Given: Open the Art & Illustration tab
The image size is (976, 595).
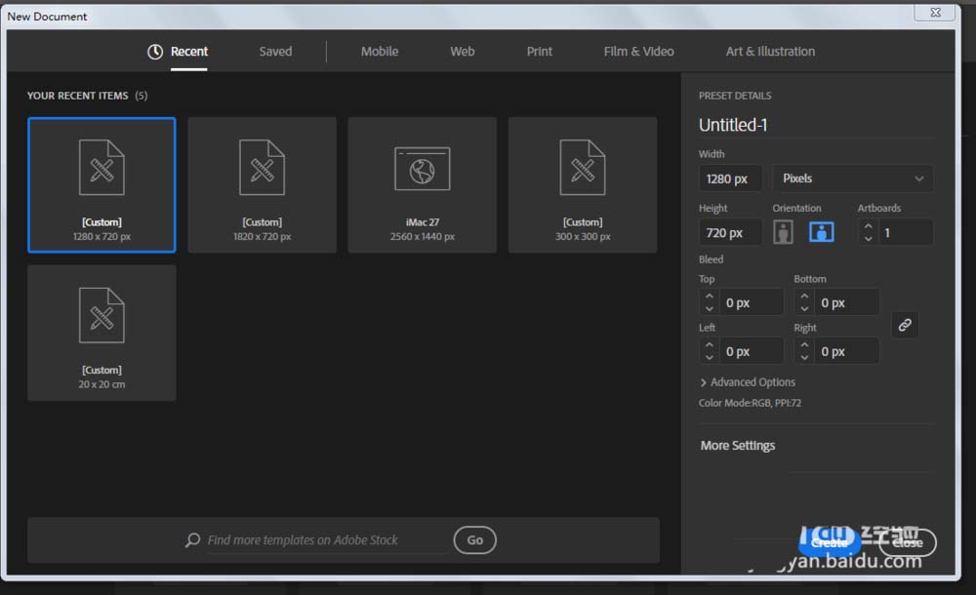Looking at the screenshot, I should tap(770, 52).
